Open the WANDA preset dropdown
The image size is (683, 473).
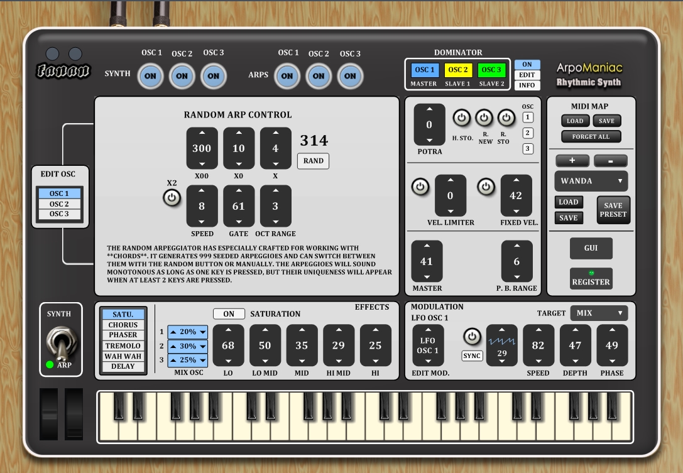(591, 181)
